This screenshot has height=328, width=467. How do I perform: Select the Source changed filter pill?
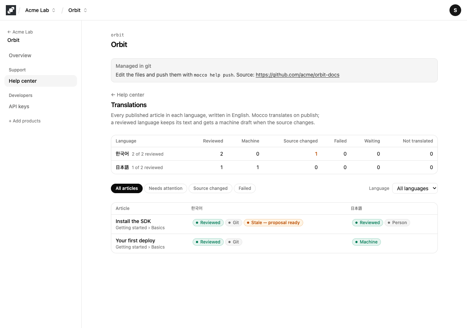pyautogui.click(x=211, y=188)
